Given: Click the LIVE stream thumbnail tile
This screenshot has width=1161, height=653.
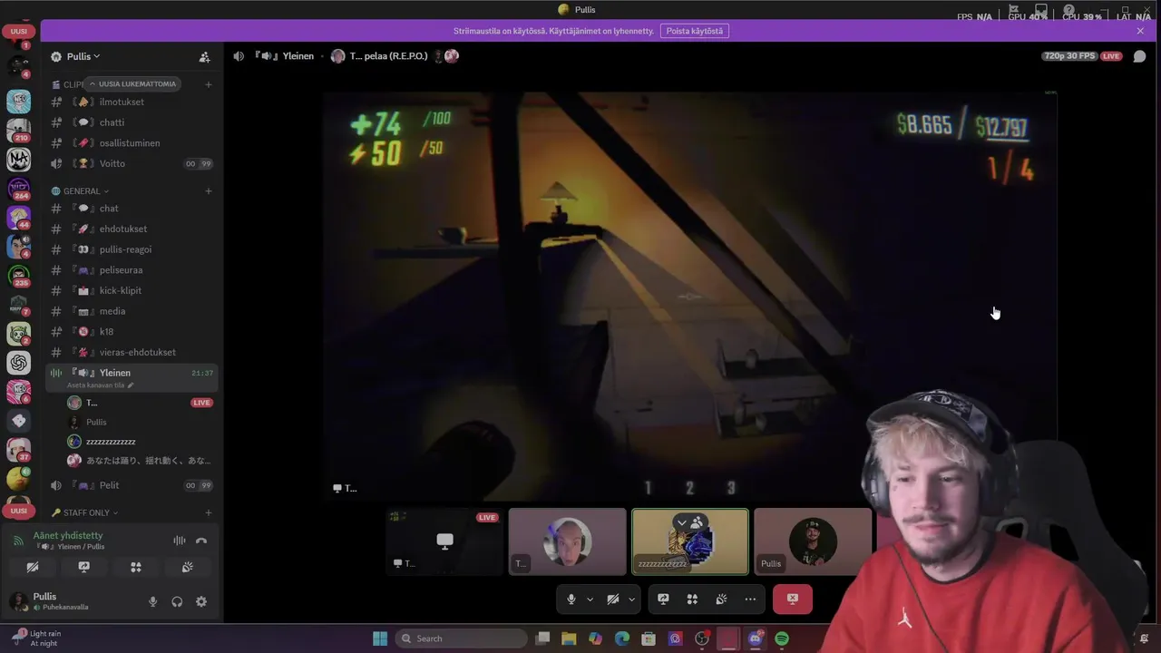Looking at the screenshot, I should 444,541.
